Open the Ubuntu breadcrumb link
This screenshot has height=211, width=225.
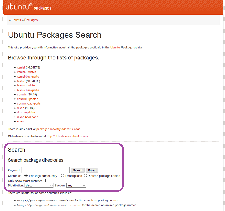tap(16, 20)
